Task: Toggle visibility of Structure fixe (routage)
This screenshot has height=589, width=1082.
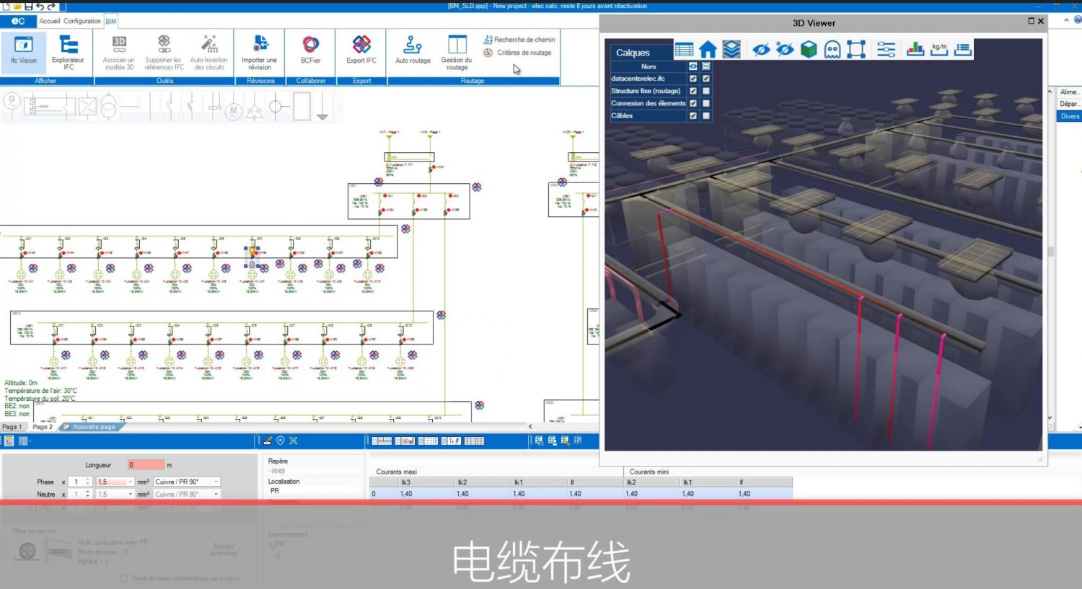Action: coord(693,91)
